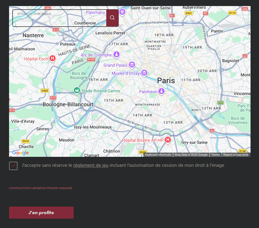The height and width of the screenshot is (228, 259).
Task: Click the Puteaux label on map
Action: point(68,44)
